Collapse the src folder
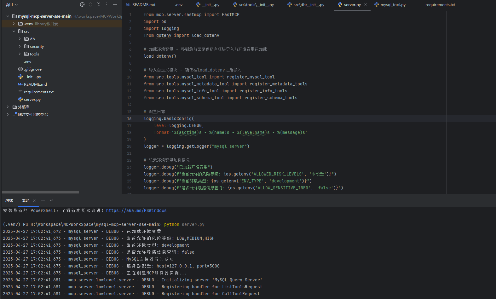 (14, 32)
